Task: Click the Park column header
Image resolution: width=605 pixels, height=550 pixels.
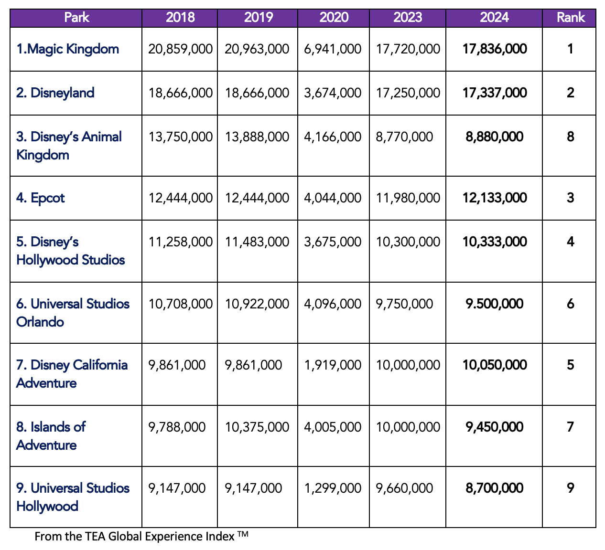Action: (x=76, y=18)
